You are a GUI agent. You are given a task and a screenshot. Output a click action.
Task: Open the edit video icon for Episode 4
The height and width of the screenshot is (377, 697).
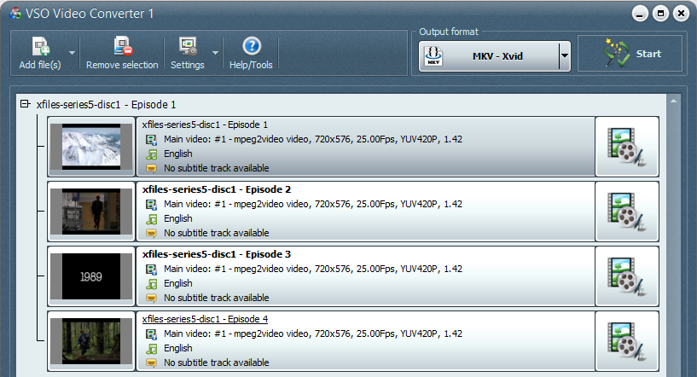pos(627,341)
